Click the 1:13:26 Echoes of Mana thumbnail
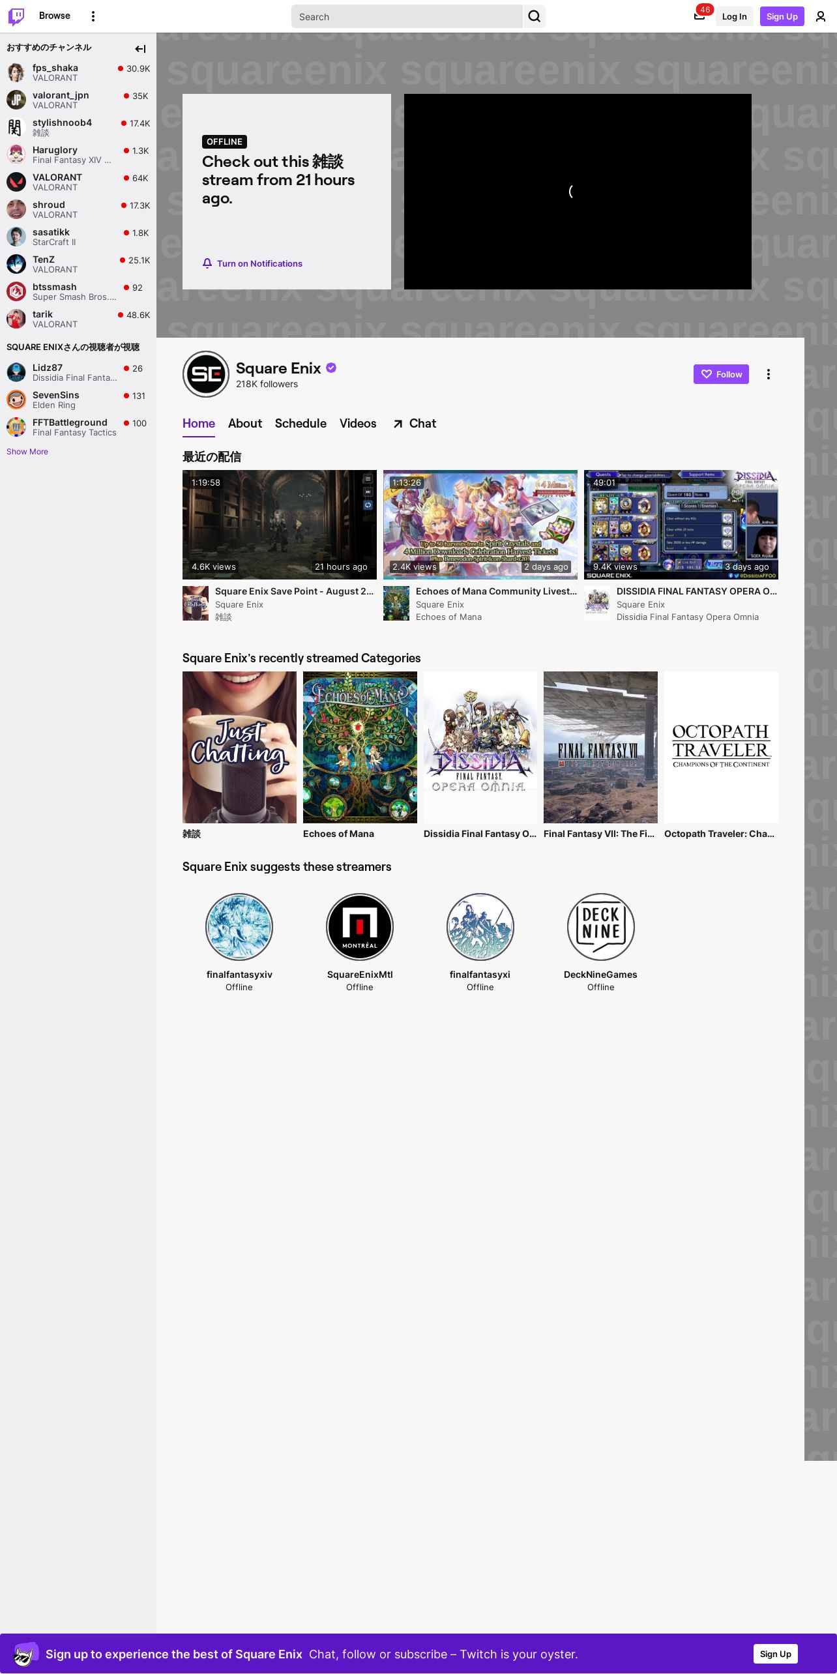 click(x=480, y=525)
